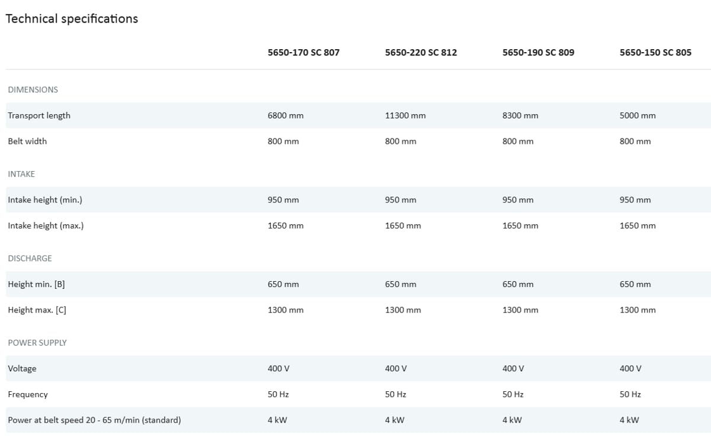Click the POWER SUPPLY section label
This screenshot has width=711, height=444.
coord(37,343)
